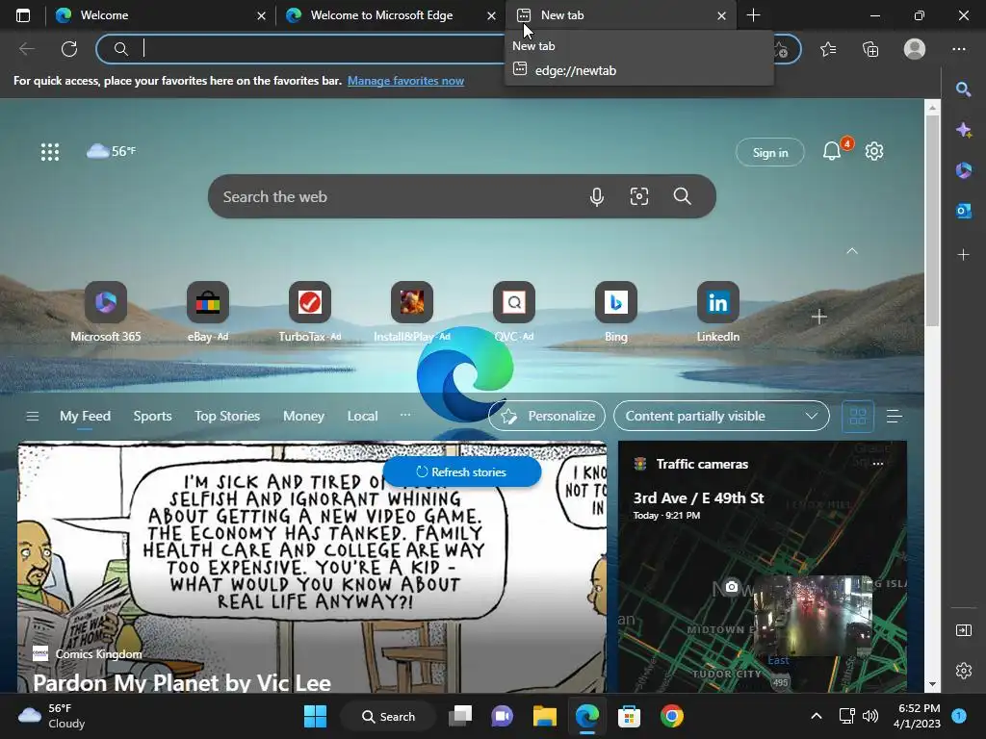Screen dimensions: 986x739
Task: Select the Top Stories feed tab
Action: coord(227,416)
